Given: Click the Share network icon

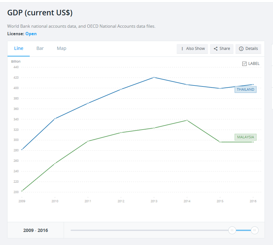Looking at the screenshot, I should [x=216, y=49].
